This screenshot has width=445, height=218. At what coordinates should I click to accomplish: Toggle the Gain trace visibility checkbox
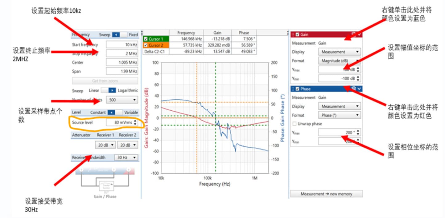[298, 34]
